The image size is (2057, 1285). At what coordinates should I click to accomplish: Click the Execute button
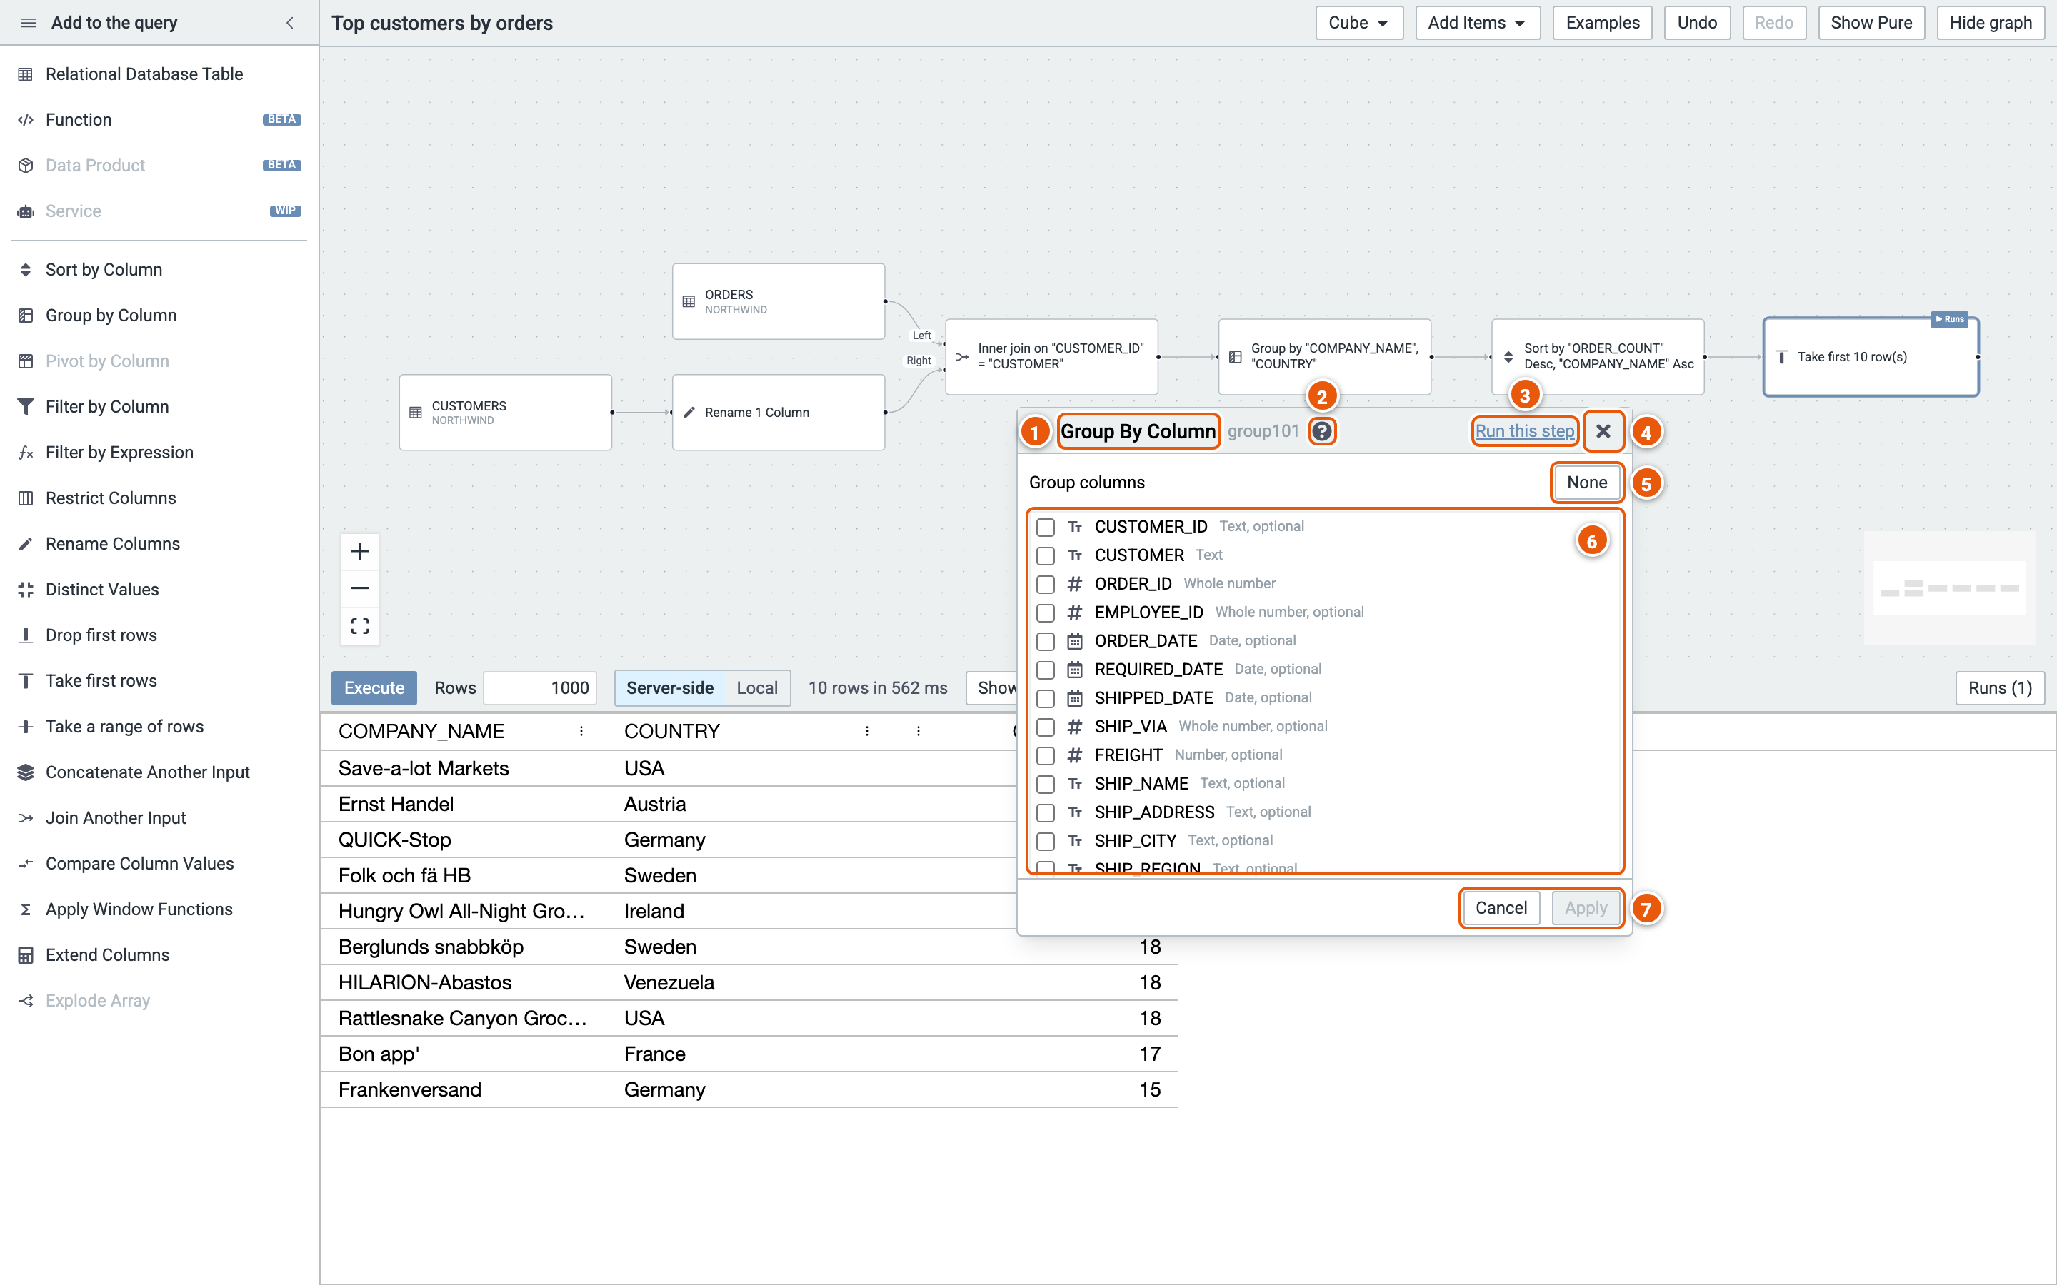(x=374, y=687)
